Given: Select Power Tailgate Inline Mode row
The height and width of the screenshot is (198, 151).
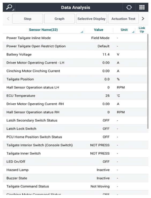Looking at the screenshot, I should tap(75, 38).
